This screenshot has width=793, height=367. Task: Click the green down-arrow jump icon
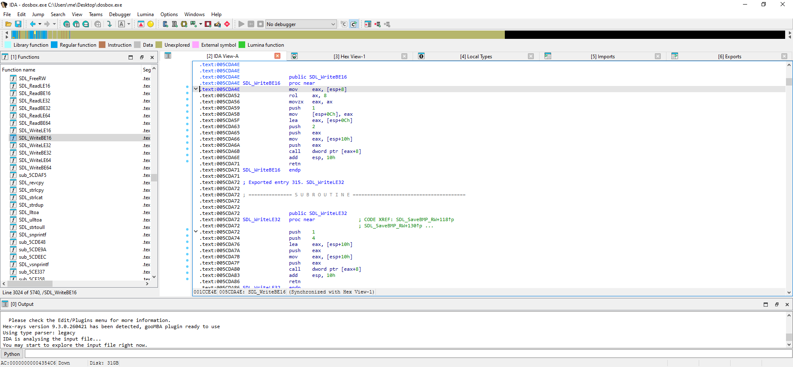[110, 24]
